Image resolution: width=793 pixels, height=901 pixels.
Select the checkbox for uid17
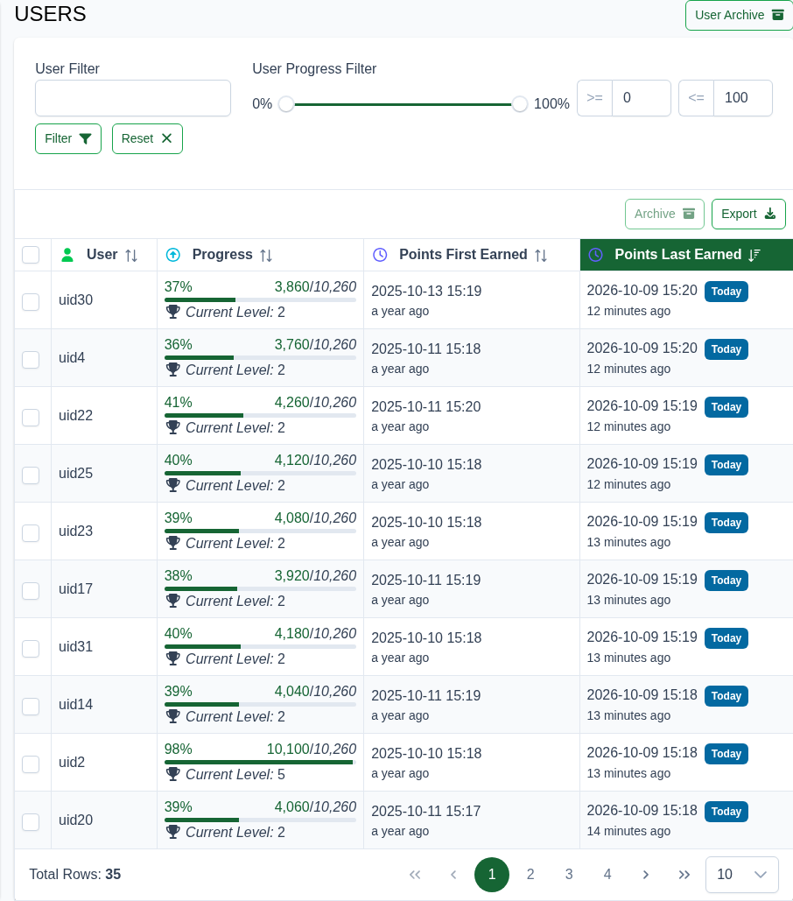point(31,591)
